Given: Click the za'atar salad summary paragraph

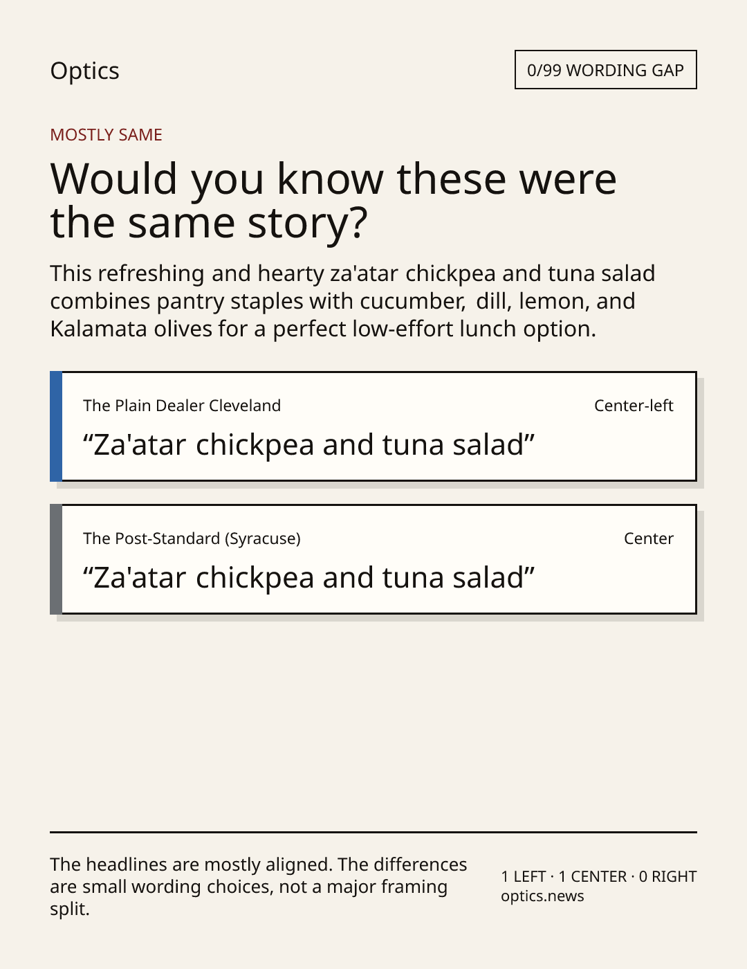Looking at the screenshot, I should 352,301.
